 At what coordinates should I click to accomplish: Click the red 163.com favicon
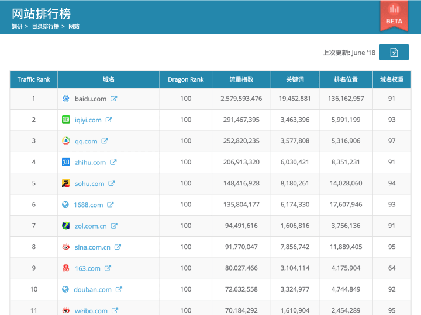tap(65, 268)
